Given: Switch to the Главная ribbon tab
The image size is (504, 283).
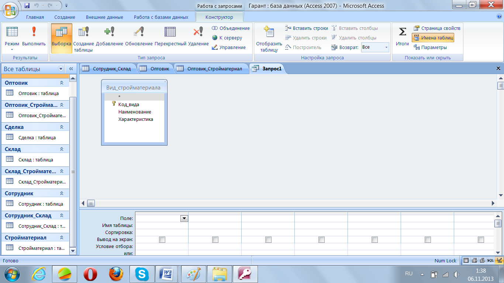Looking at the screenshot, I should (x=35, y=17).
